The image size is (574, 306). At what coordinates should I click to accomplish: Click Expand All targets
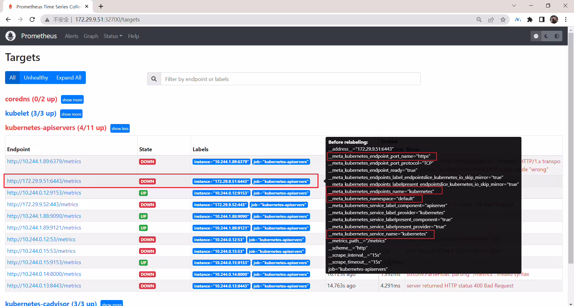coord(69,77)
